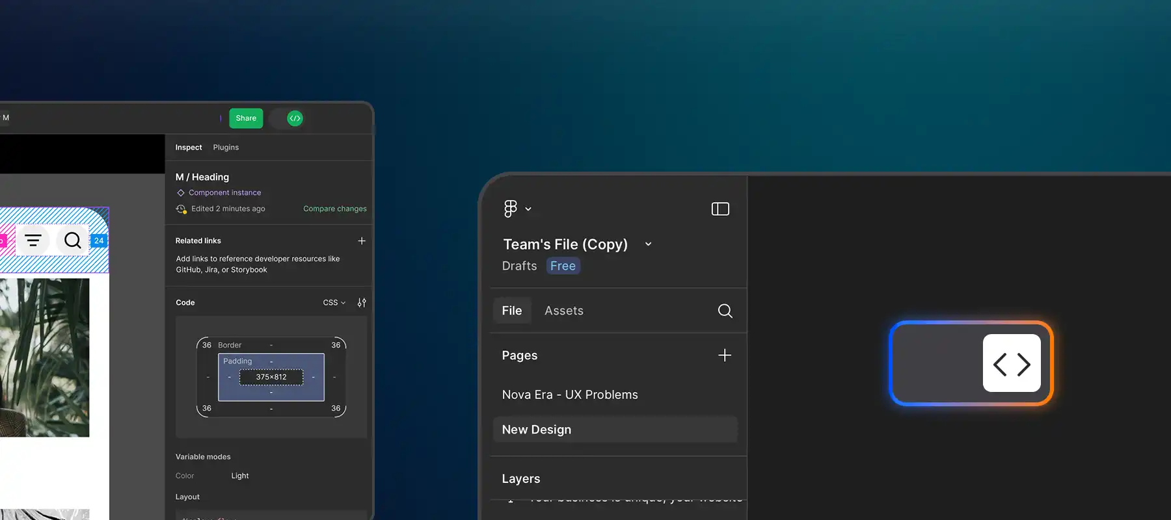This screenshot has width=1171, height=520.
Task: Click the edit history clock icon
Action: [182, 209]
